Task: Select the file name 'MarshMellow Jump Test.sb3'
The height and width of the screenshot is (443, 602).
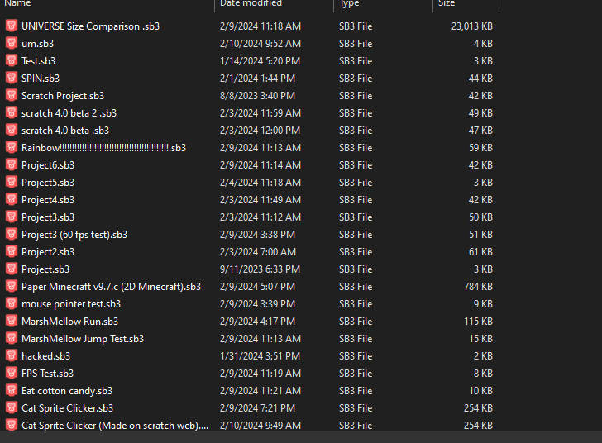Action: coord(83,339)
